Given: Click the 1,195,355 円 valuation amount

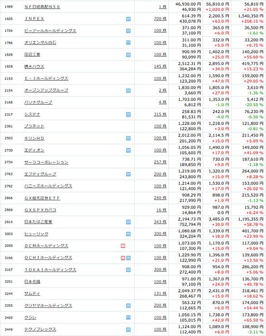Looking at the screenshot, I should (x=251, y=219).
